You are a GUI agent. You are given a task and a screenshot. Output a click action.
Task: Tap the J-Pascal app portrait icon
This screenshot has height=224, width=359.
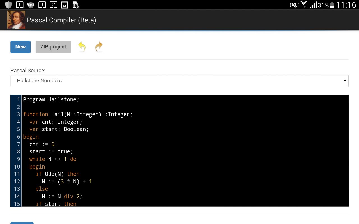16,20
